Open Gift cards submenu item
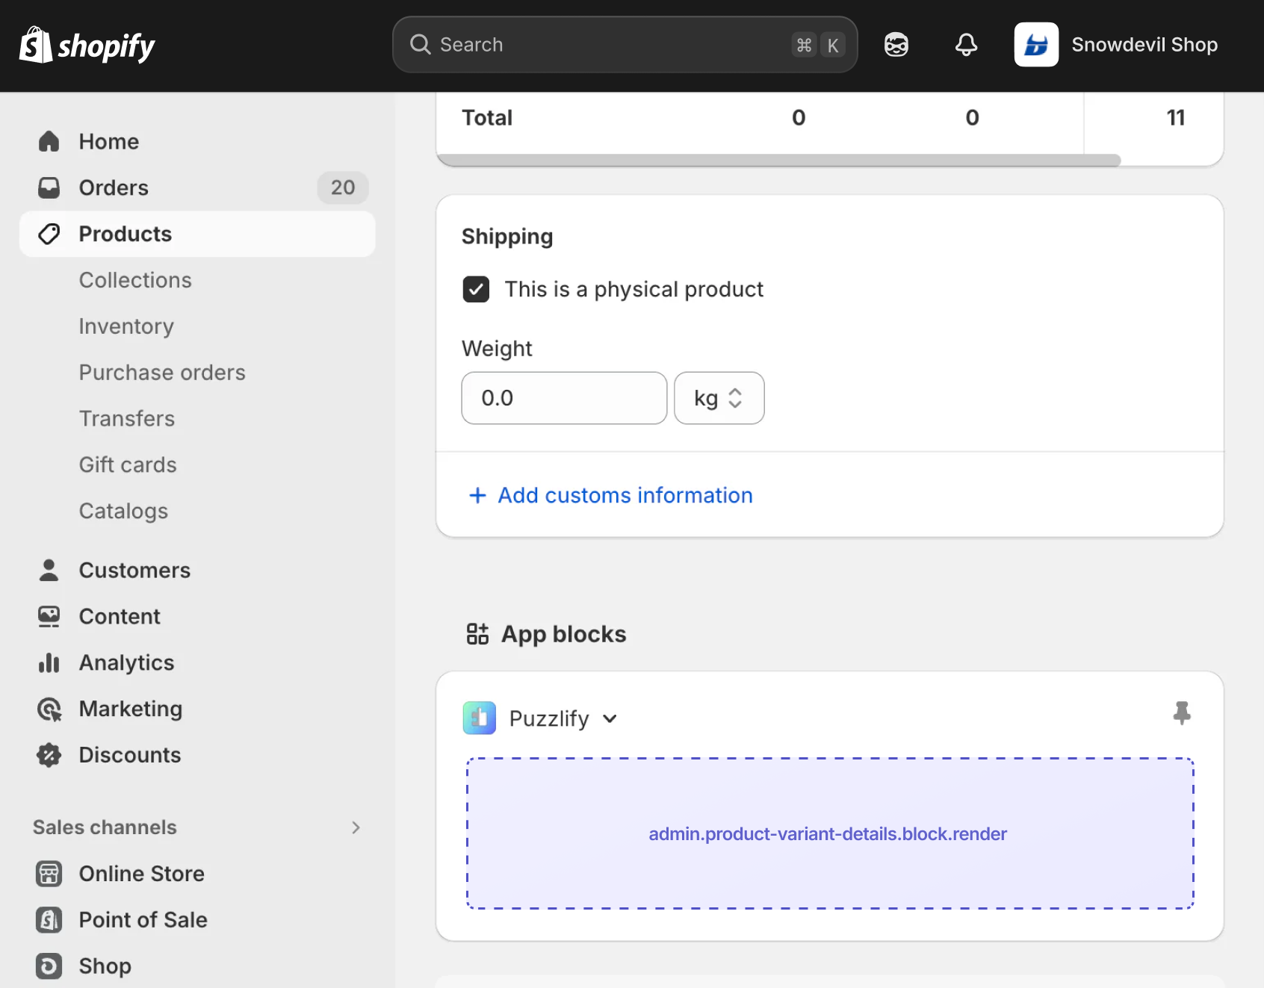 (128, 465)
